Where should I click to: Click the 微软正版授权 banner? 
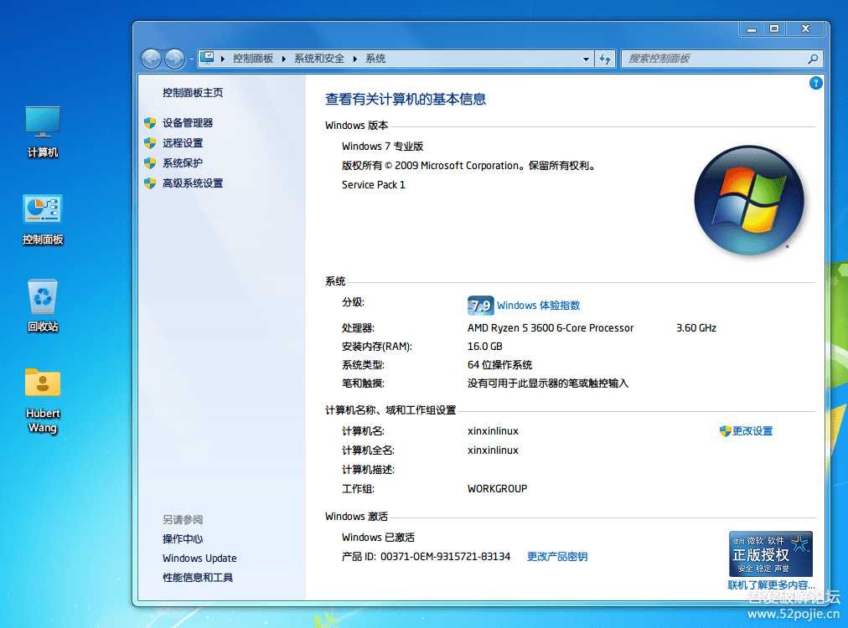tap(768, 553)
